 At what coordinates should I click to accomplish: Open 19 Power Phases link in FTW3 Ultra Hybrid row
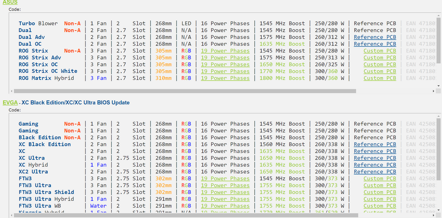point(225,199)
